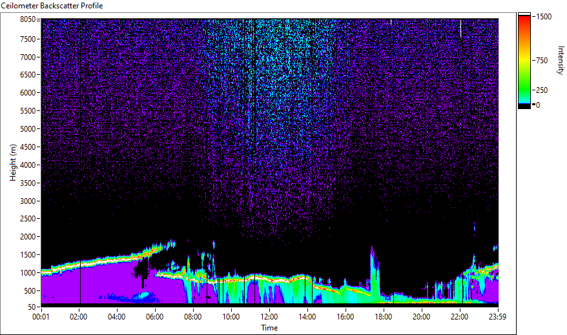This screenshot has height=335, width=567.
Task: Click the 12:00 time axis label
Action: click(269, 317)
